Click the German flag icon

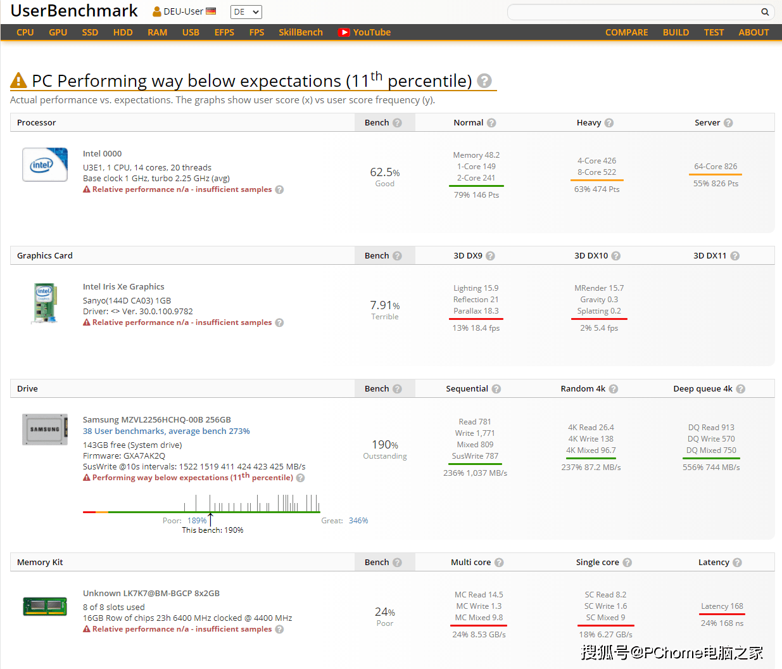211,11
